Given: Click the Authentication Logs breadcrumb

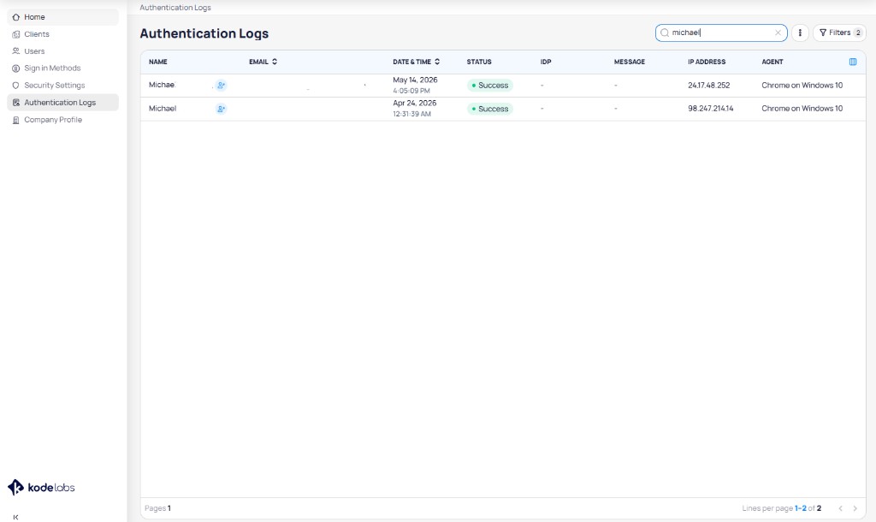Looking at the screenshot, I should (175, 8).
